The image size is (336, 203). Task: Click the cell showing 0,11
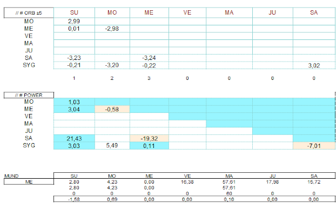pos(149,146)
